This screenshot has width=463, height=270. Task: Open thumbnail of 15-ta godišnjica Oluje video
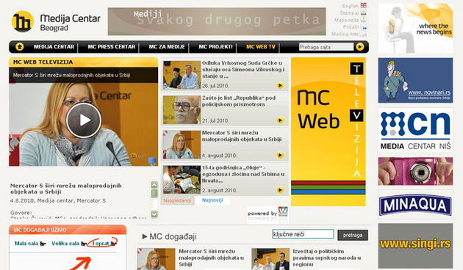click(x=182, y=179)
